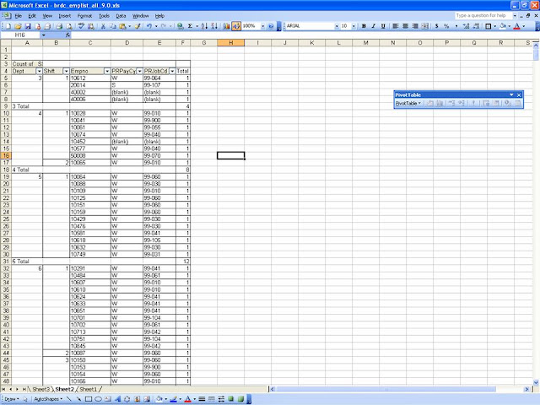This screenshot has height=405, width=540.
Task: Click column H header
Action: tap(230, 43)
